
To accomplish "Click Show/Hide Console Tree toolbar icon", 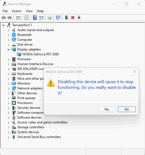I will click(18, 18).
